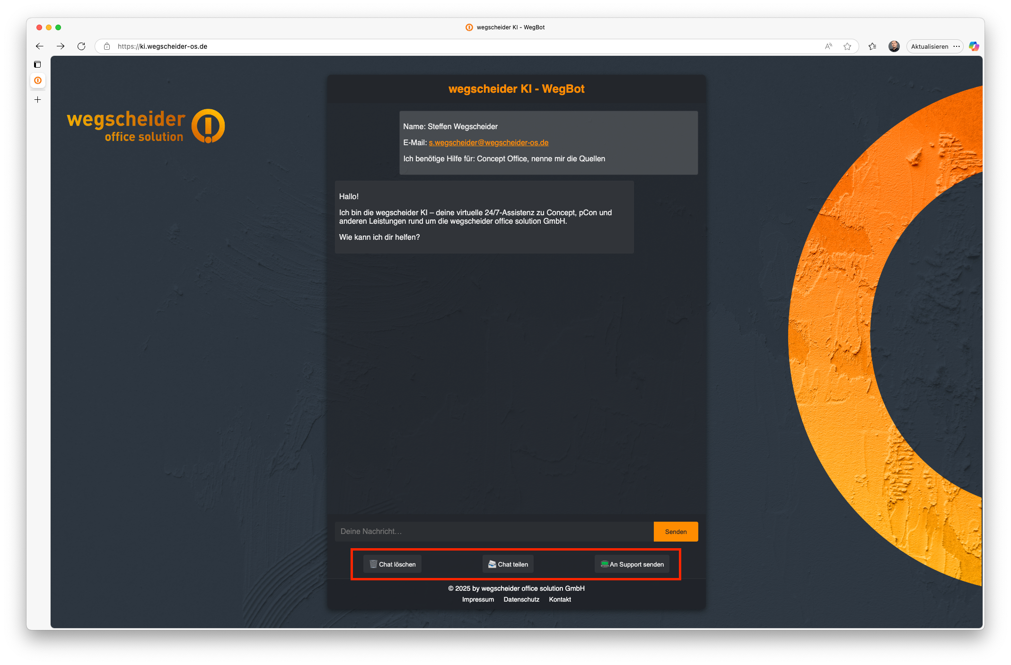Click the Wie kann ich dir helfen? text
This screenshot has height=665, width=1011.
tap(379, 237)
